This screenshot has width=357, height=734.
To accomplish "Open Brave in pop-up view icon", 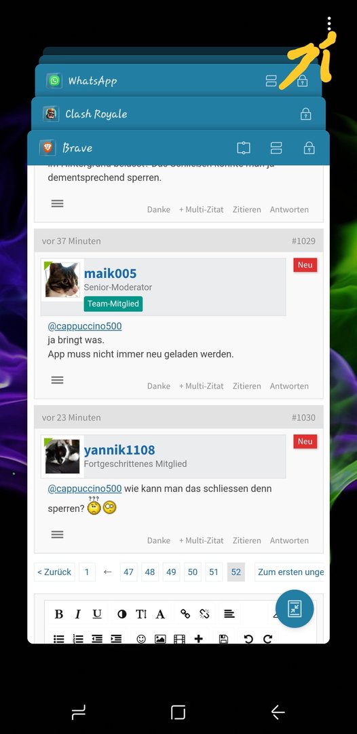I will (244, 148).
